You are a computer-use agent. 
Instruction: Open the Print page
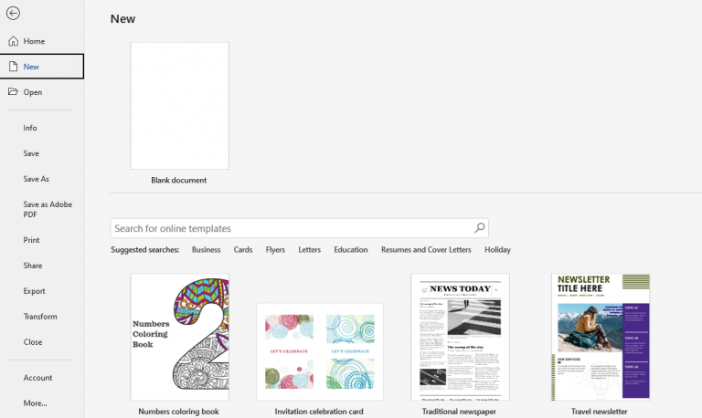(32, 240)
